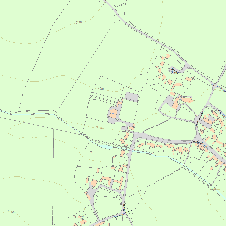Click the 85m contour label

[x=213, y=189]
